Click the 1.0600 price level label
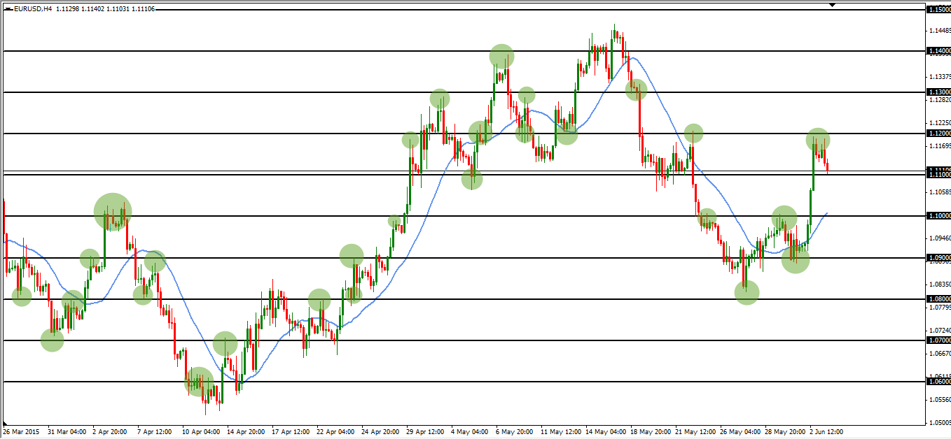This screenshot has width=951, height=439. 938,382
